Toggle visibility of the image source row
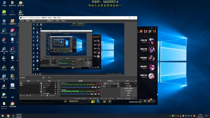The height and width of the screenshot is (118, 210). (x=55, y=91)
